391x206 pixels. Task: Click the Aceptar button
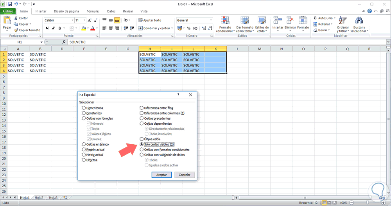(x=161, y=175)
